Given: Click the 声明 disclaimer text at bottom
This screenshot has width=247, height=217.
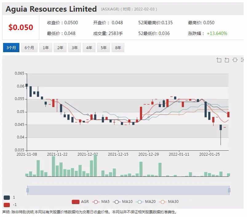Looking at the screenshot, I should coord(90,212).
